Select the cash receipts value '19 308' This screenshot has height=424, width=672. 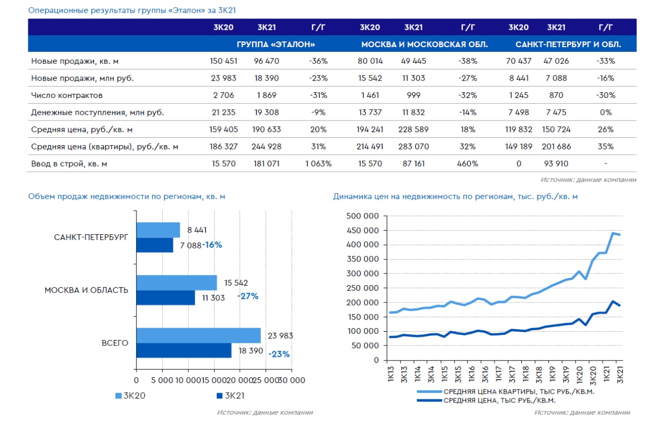click(267, 112)
